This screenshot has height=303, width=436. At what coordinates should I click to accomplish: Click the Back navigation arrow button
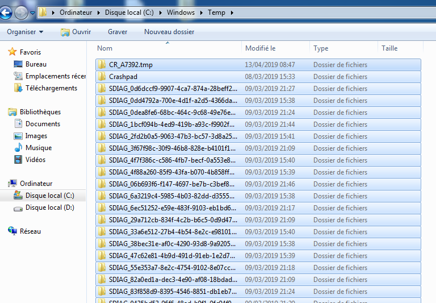tap(6, 13)
